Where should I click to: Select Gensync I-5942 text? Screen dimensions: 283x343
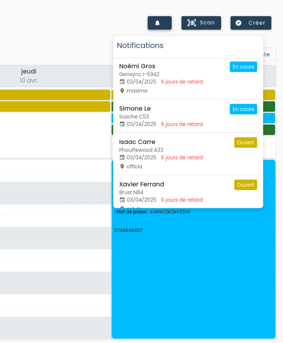[x=139, y=74]
